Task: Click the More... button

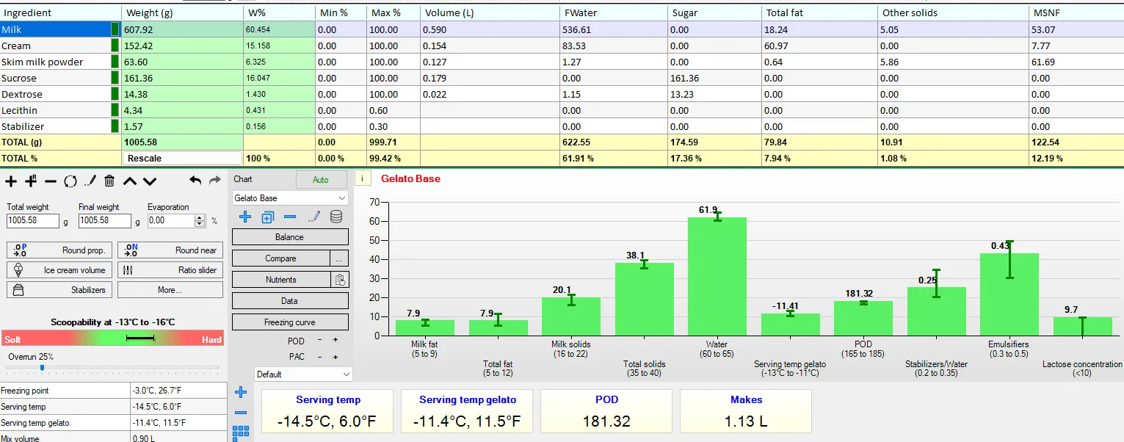Action: [x=170, y=290]
